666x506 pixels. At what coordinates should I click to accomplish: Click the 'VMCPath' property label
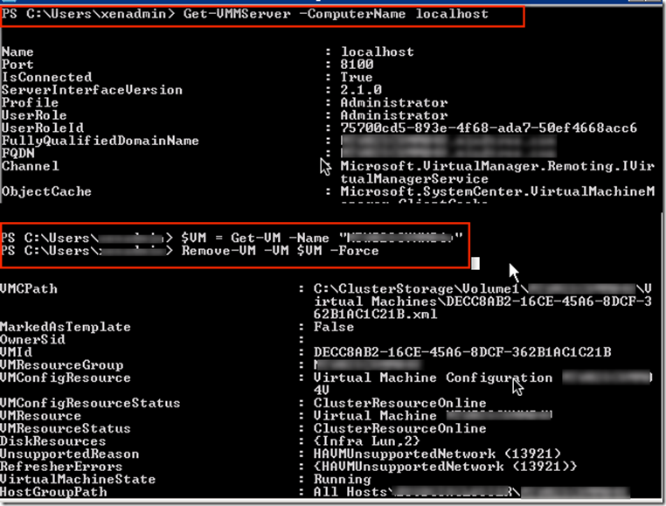click(29, 289)
